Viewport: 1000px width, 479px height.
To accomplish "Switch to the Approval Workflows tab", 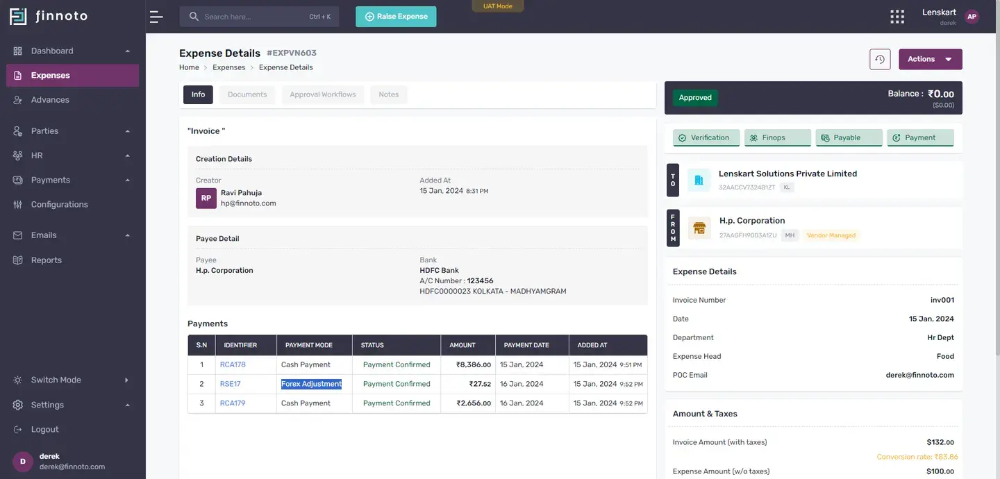I will click(x=323, y=95).
